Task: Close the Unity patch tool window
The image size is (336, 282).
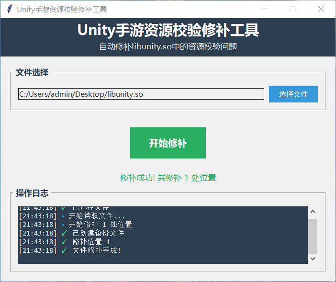Action: 321,9
